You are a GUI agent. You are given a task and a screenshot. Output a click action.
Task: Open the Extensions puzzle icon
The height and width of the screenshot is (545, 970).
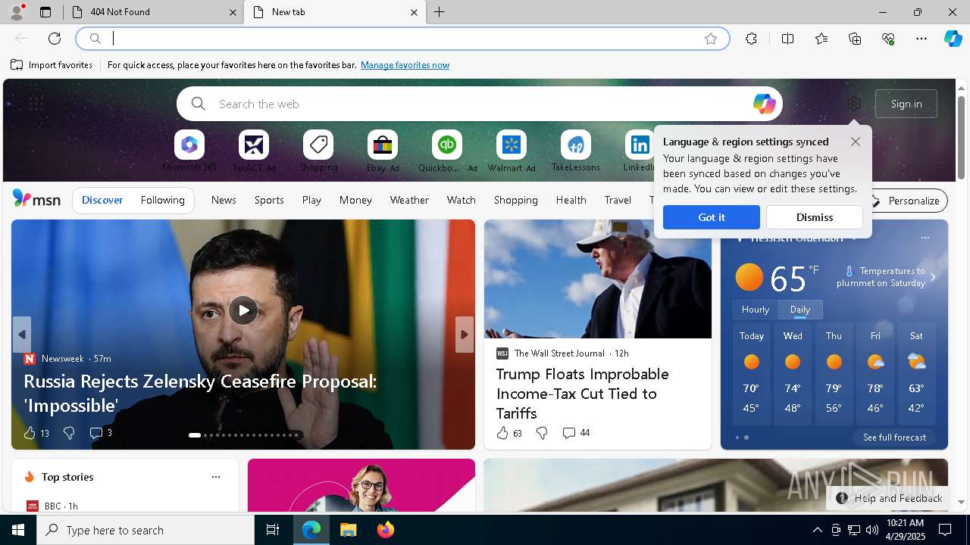point(751,39)
